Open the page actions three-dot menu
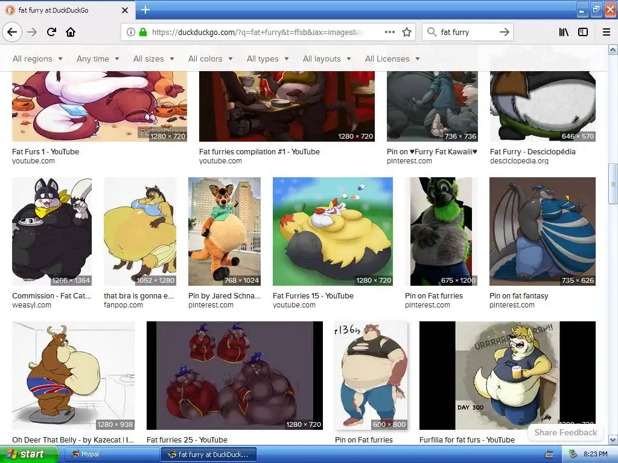The height and width of the screenshot is (463, 618). tap(390, 32)
